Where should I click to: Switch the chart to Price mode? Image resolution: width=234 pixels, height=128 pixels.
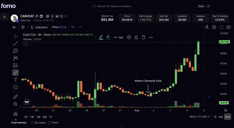coord(55,27)
